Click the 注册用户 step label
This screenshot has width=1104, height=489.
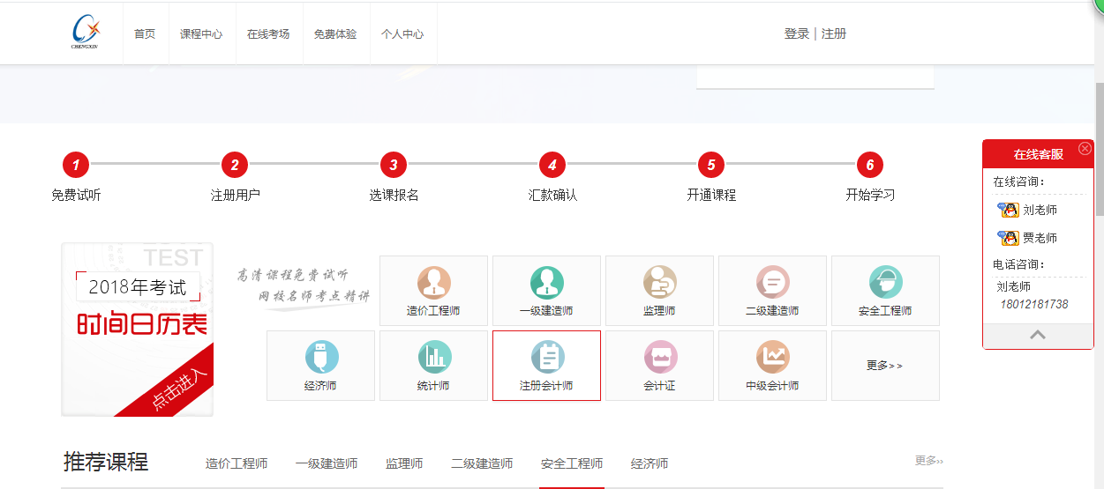(235, 195)
